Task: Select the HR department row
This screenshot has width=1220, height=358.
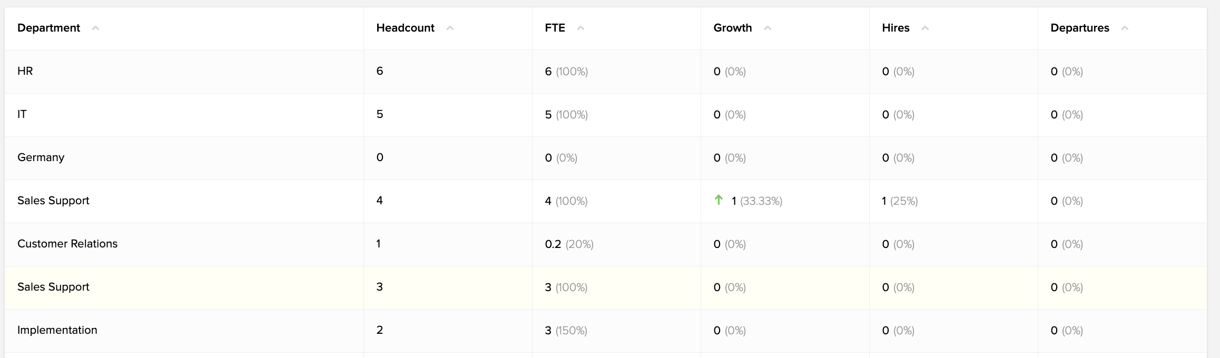Action: (606, 72)
